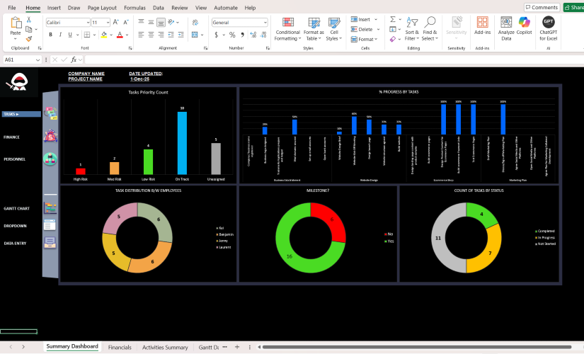This screenshot has width=584, height=354.
Task: Click Delete cells button
Action: [x=362, y=29]
